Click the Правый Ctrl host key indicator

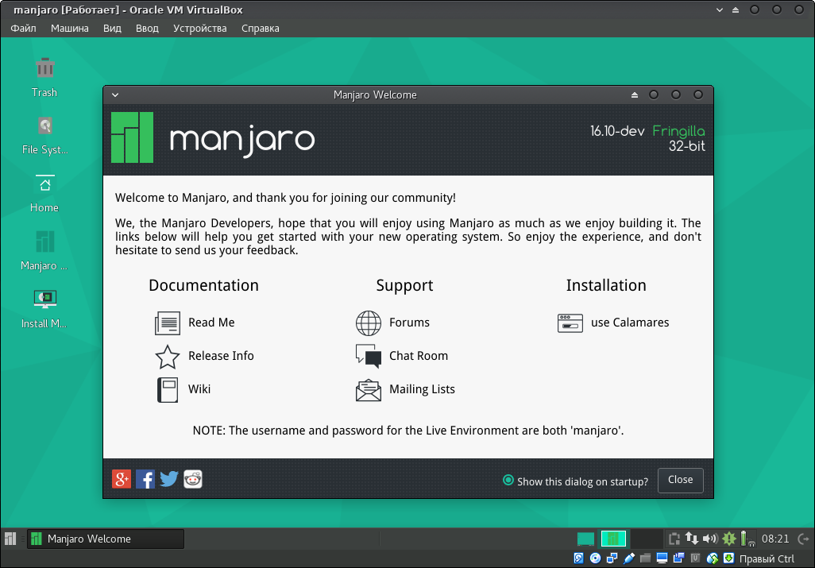coord(767,558)
